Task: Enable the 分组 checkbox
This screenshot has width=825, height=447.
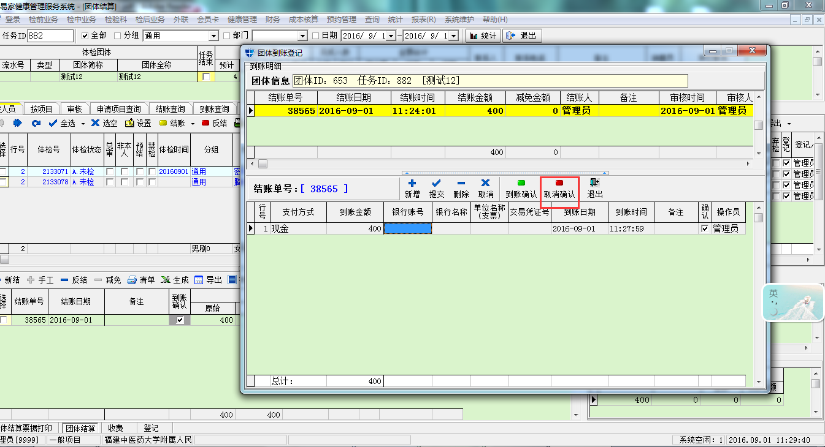Action: point(118,36)
